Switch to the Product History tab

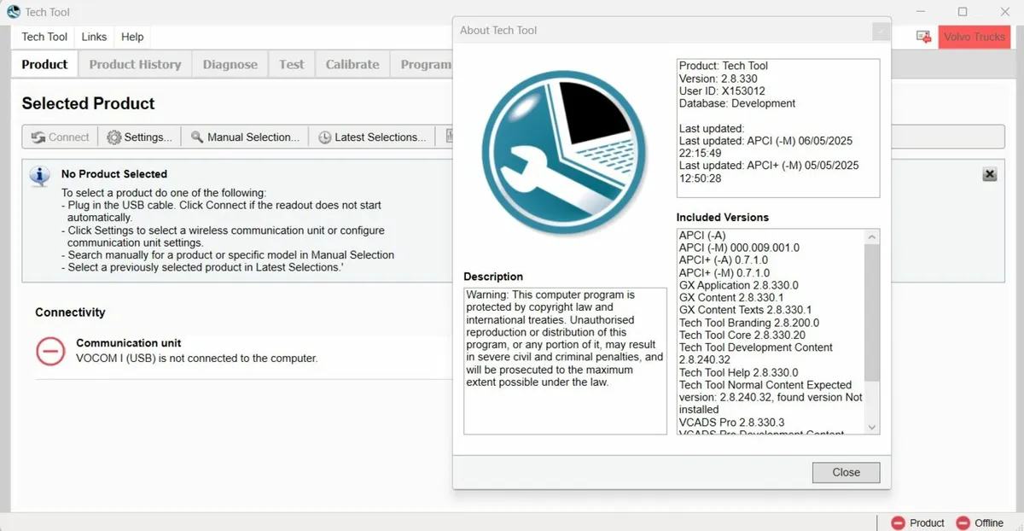pyautogui.click(x=135, y=64)
